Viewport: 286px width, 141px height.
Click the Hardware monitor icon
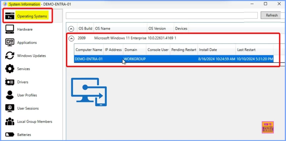pos(10,29)
